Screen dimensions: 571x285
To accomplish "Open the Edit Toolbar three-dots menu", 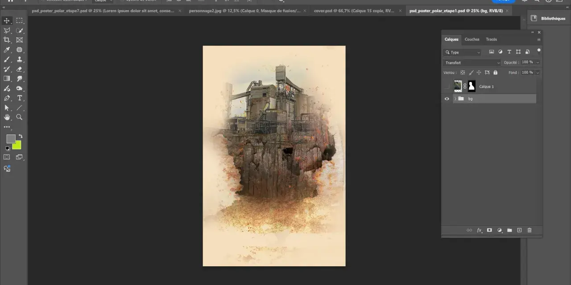I will [7, 127].
